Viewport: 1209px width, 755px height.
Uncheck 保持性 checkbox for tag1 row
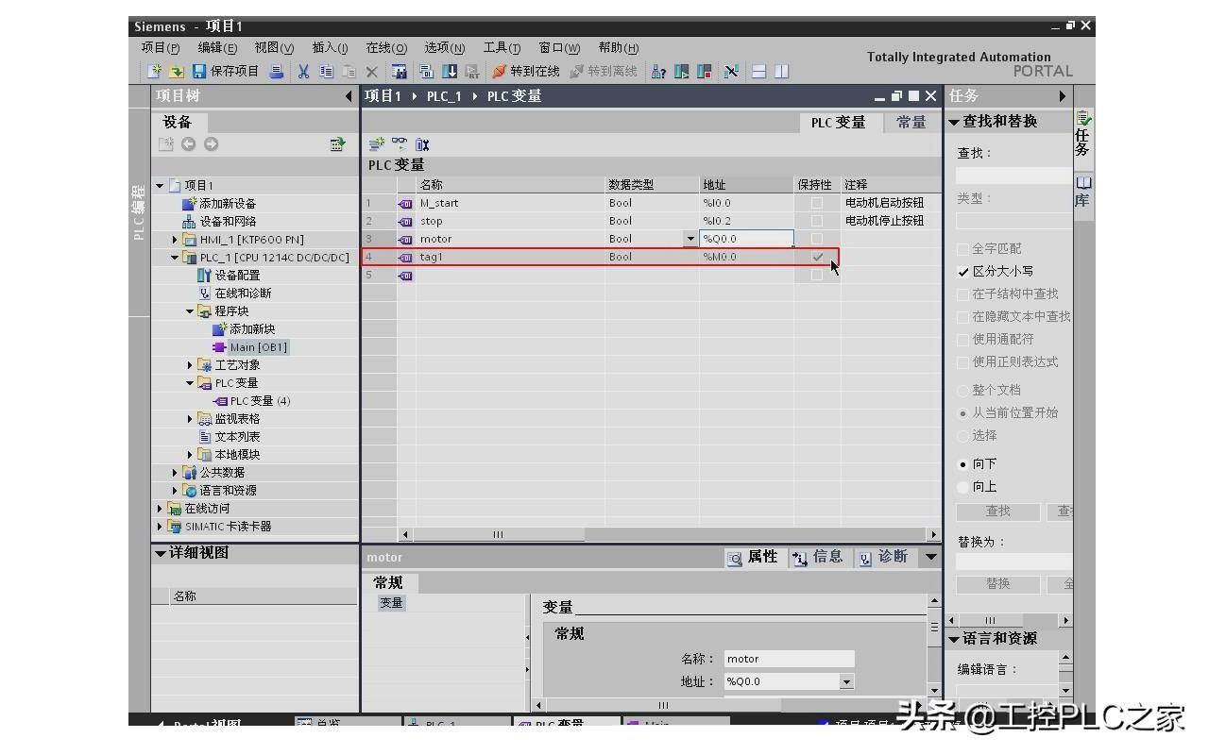coord(817,257)
